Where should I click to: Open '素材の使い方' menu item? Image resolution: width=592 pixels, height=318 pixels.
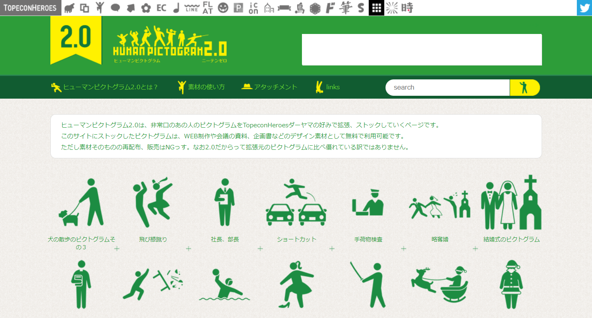click(201, 87)
